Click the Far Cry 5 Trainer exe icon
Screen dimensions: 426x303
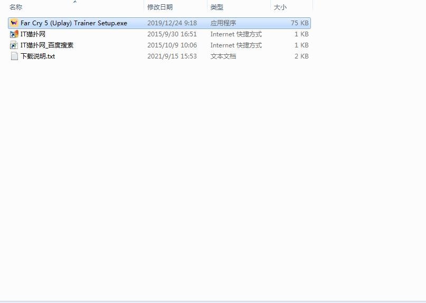coord(14,23)
